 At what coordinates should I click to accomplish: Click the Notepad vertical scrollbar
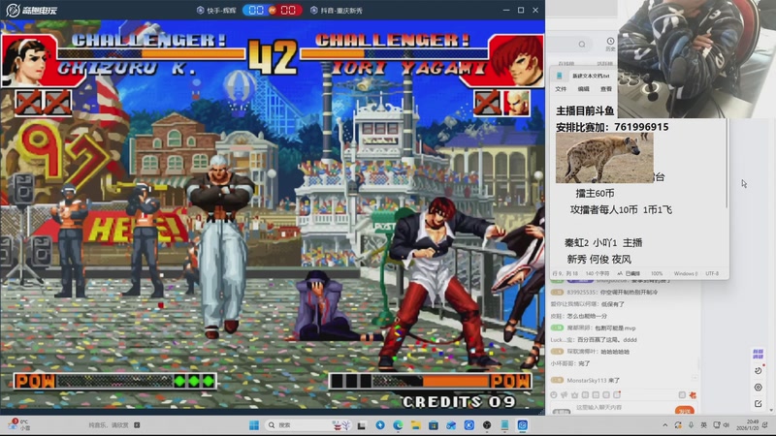(x=727, y=163)
